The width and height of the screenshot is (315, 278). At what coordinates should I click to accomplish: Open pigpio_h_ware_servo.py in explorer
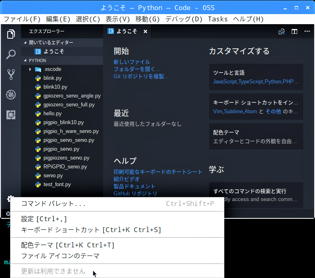click(62, 131)
